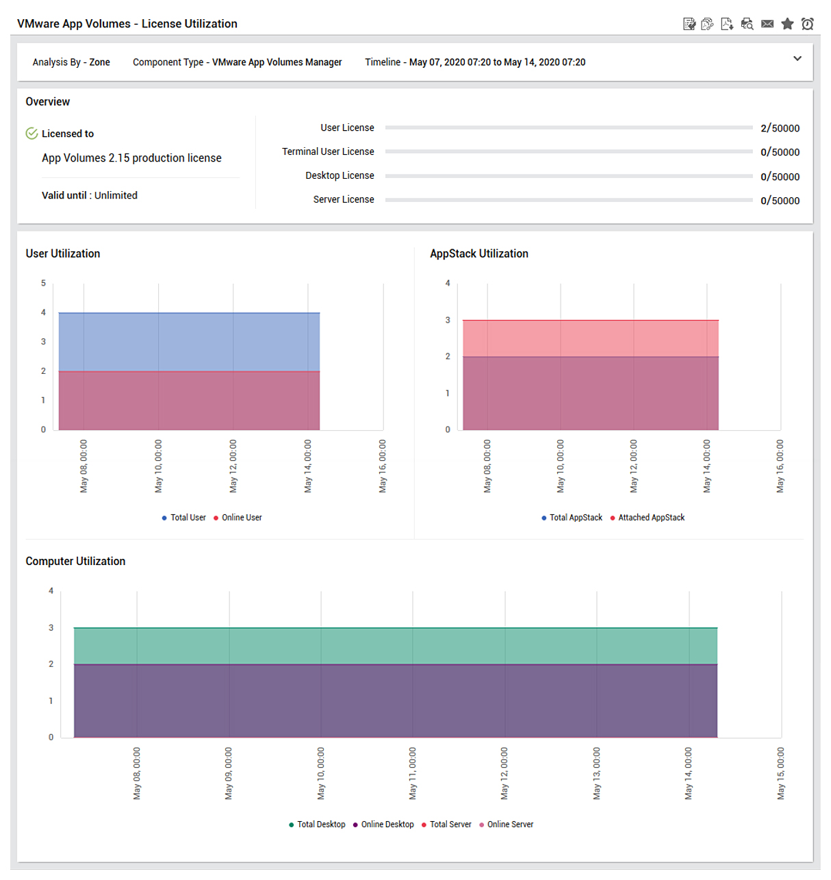This screenshot has height=880, width=831.
Task: Toggle the Total AppStack legend series
Action: click(x=572, y=518)
